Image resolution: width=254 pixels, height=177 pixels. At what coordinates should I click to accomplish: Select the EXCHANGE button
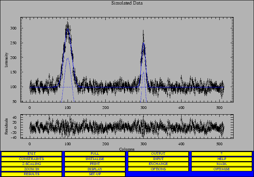click(158, 164)
